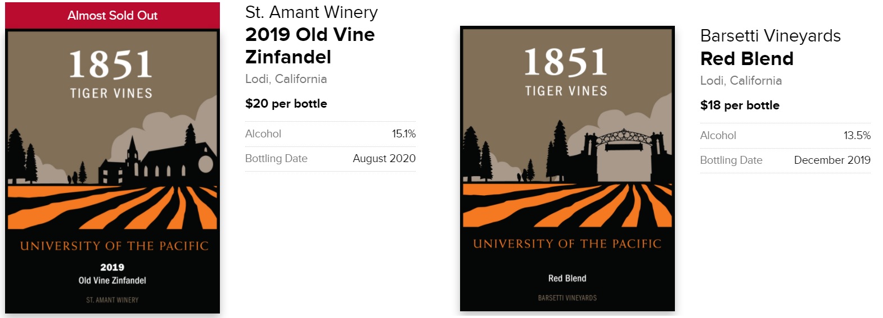Click the 15.1% alcohol value
883x318 pixels.
click(x=403, y=134)
